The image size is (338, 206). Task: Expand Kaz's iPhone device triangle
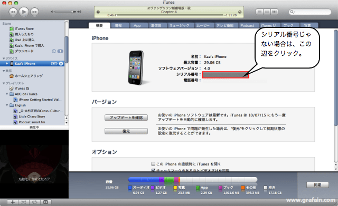7,64
